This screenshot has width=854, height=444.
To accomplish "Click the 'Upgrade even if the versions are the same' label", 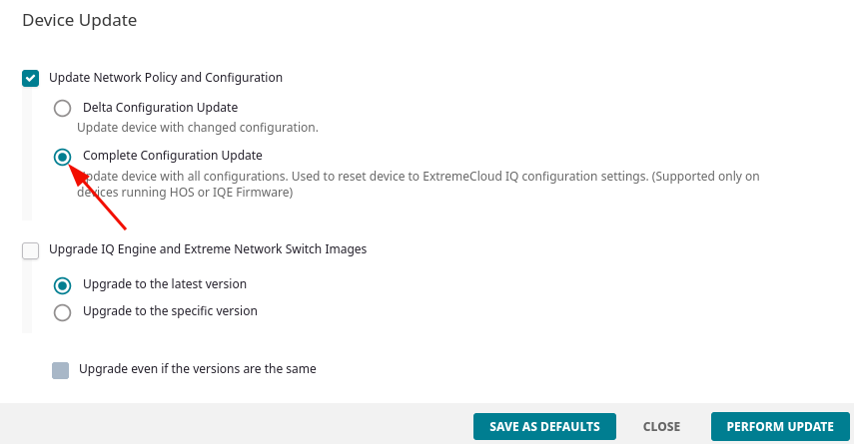I will coord(197,369).
